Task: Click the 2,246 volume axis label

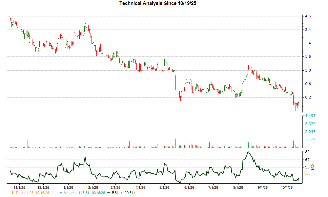Action: (310, 132)
